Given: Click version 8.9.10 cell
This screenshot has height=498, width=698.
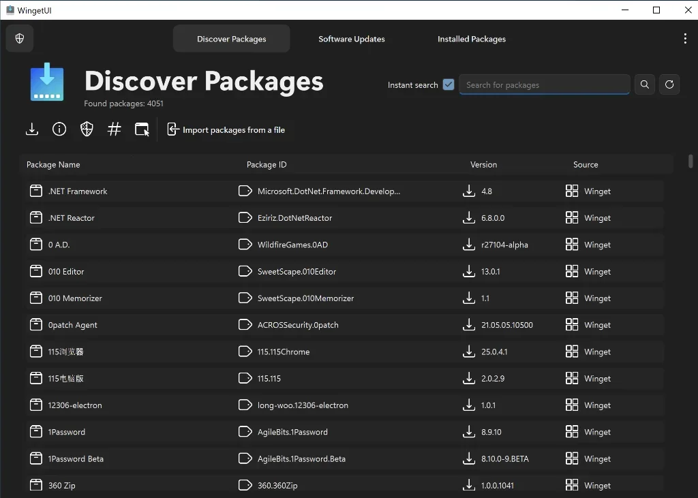Looking at the screenshot, I should 491,432.
